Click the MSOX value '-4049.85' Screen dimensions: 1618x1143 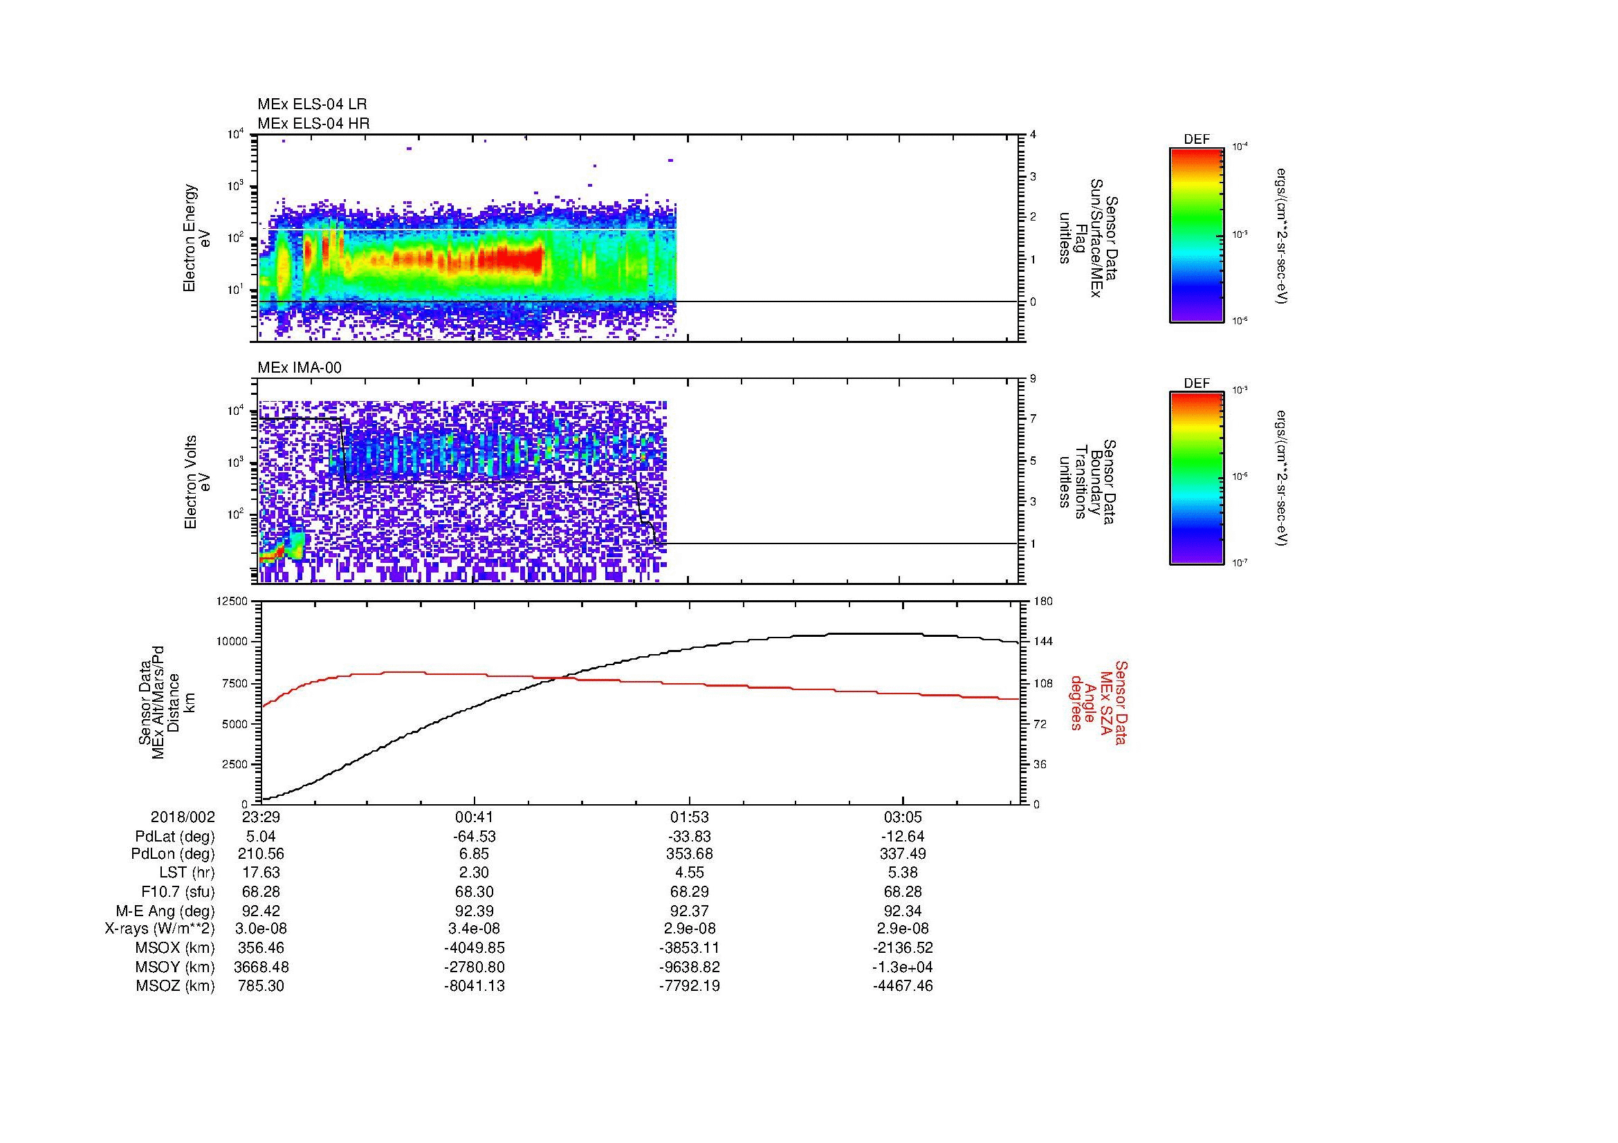(x=475, y=949)
